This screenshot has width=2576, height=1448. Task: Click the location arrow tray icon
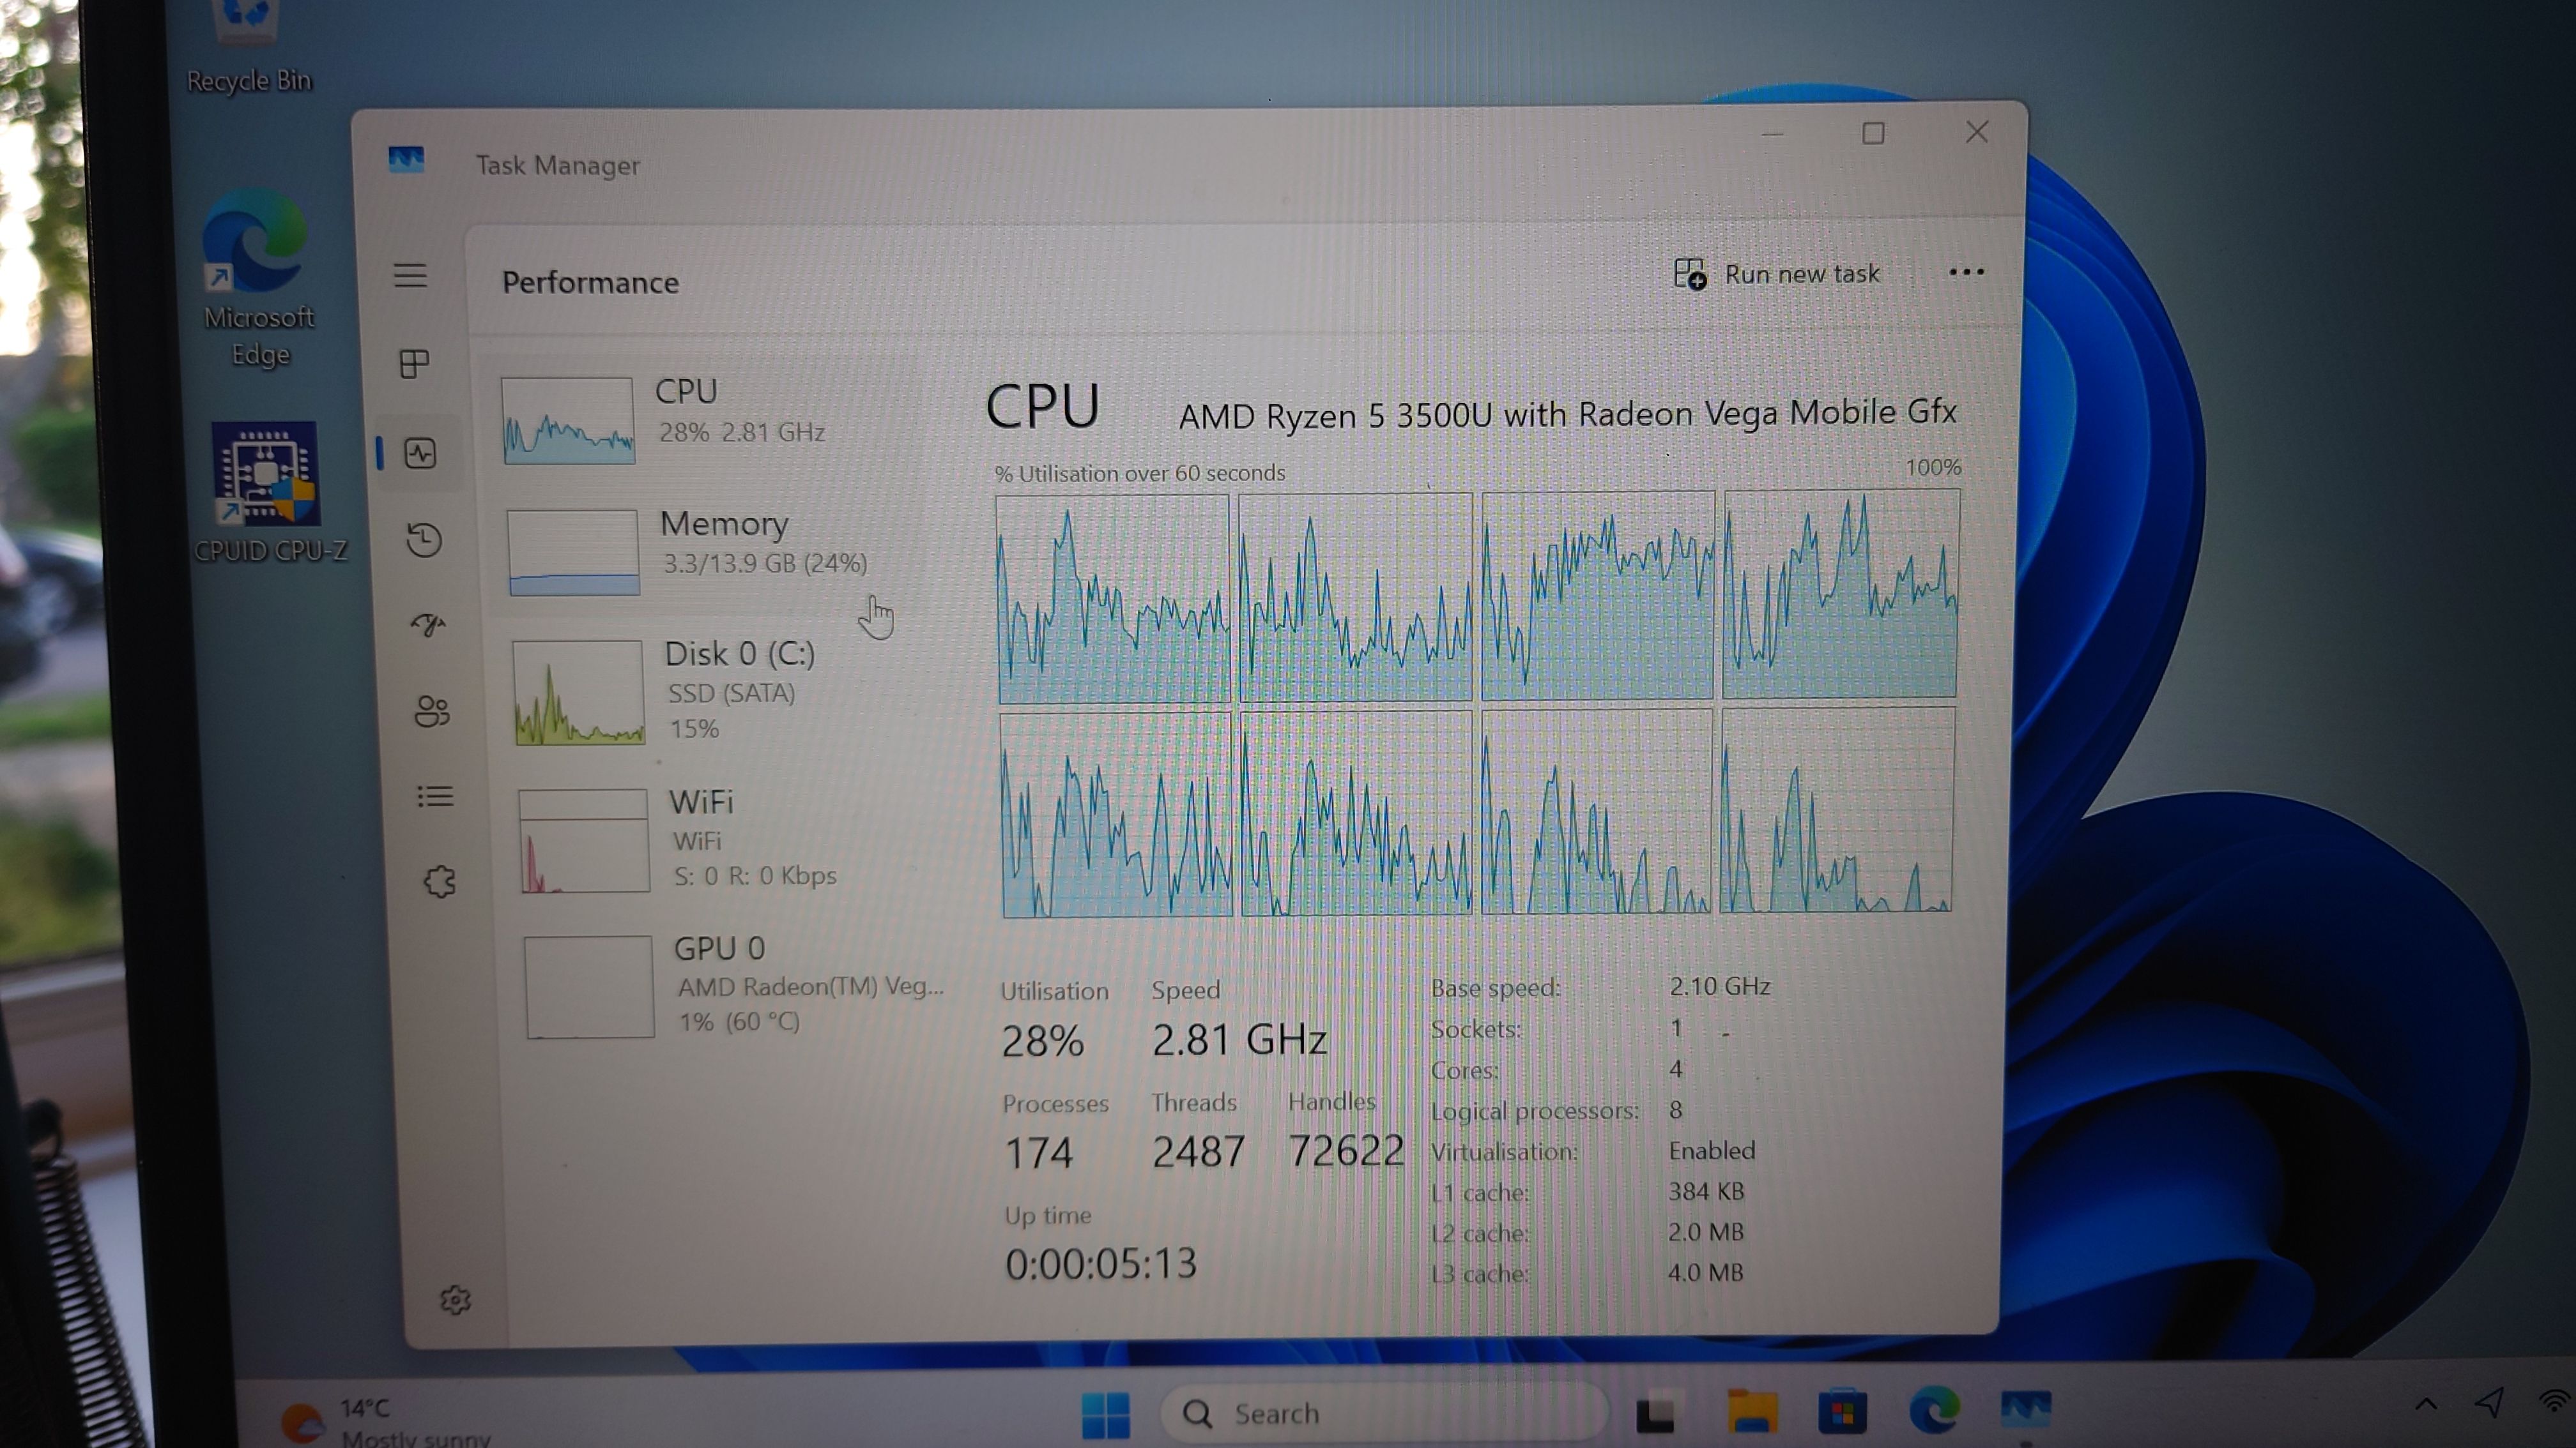coord(2489,1402)
